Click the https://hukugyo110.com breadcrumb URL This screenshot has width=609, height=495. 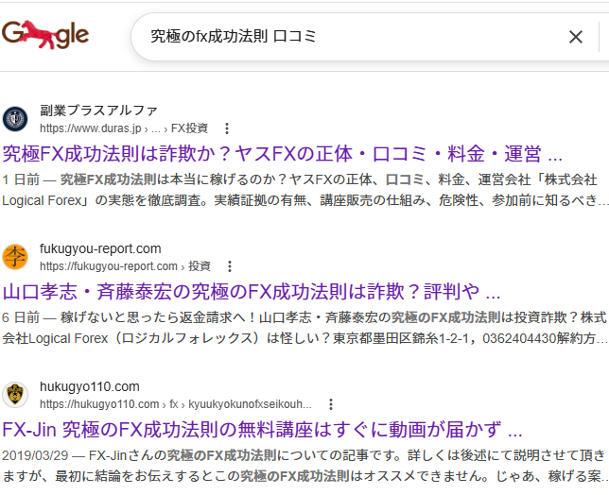[x=176, y=404]
